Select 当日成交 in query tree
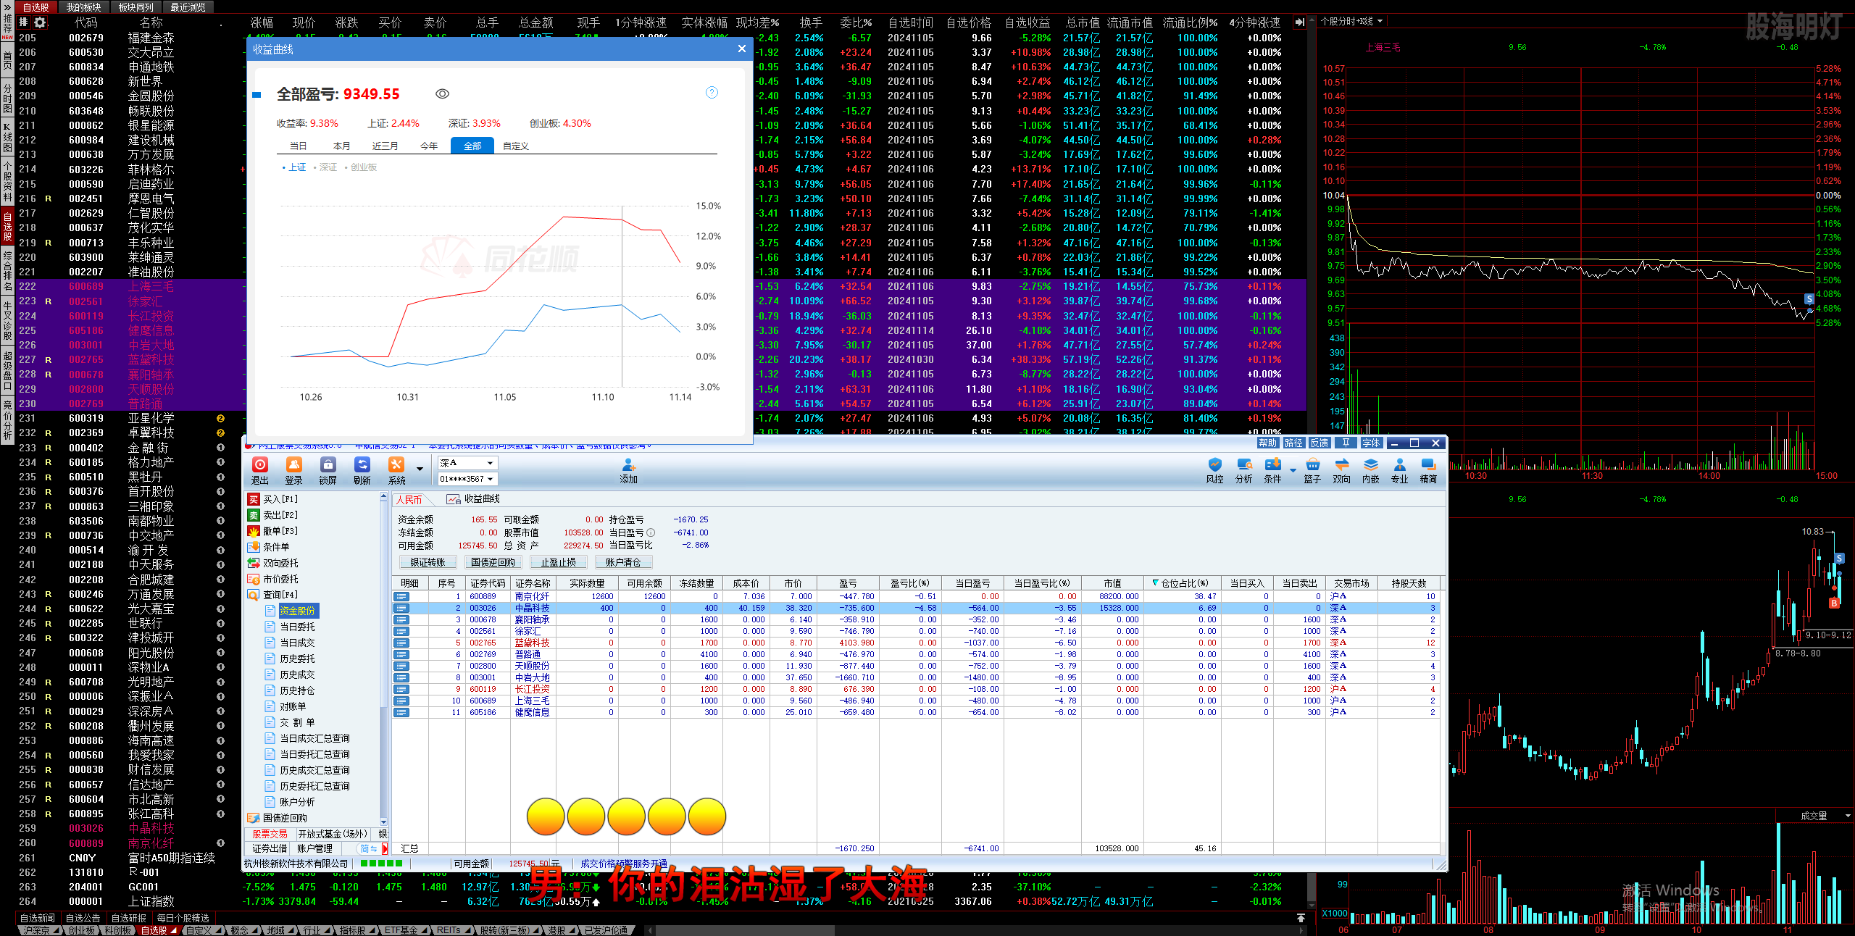This screenshot has width=1855, height=936. click(x=297, y=643)
